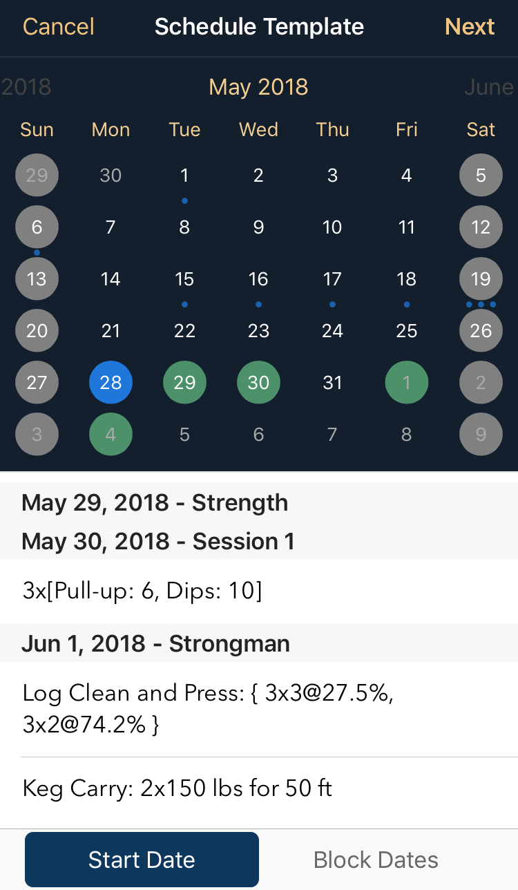Tap the blocked date May 19
This screenshot has width=518, height=890.
(481, 278)
